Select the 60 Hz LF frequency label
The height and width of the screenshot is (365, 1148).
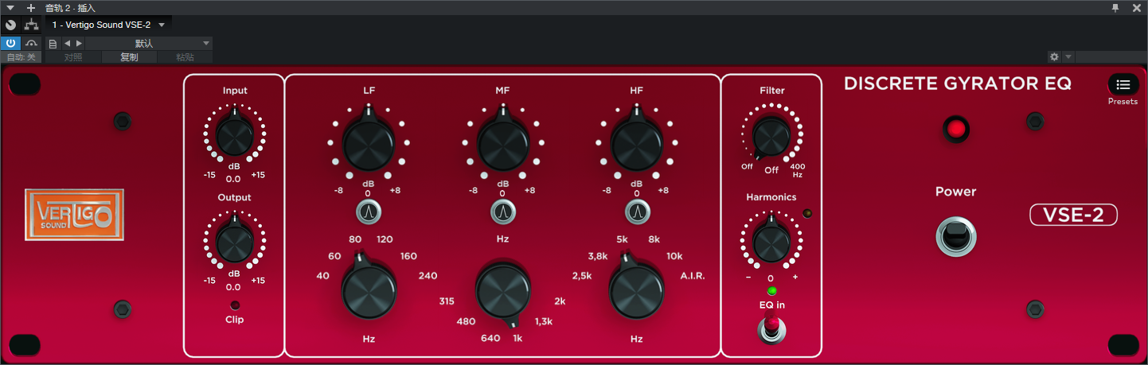(334, 256)
